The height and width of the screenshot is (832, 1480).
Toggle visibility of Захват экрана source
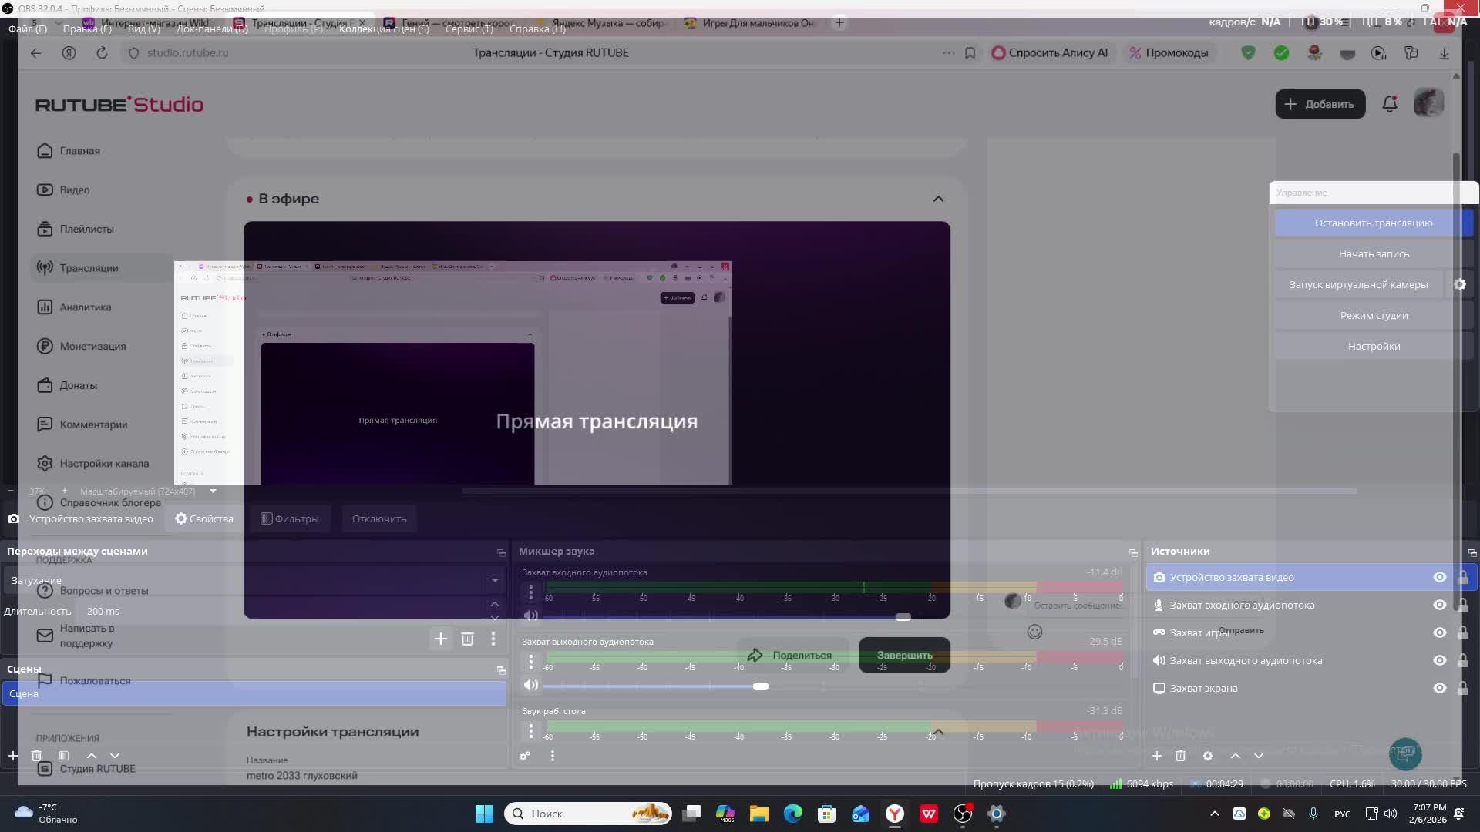(x=1439, y=688)
